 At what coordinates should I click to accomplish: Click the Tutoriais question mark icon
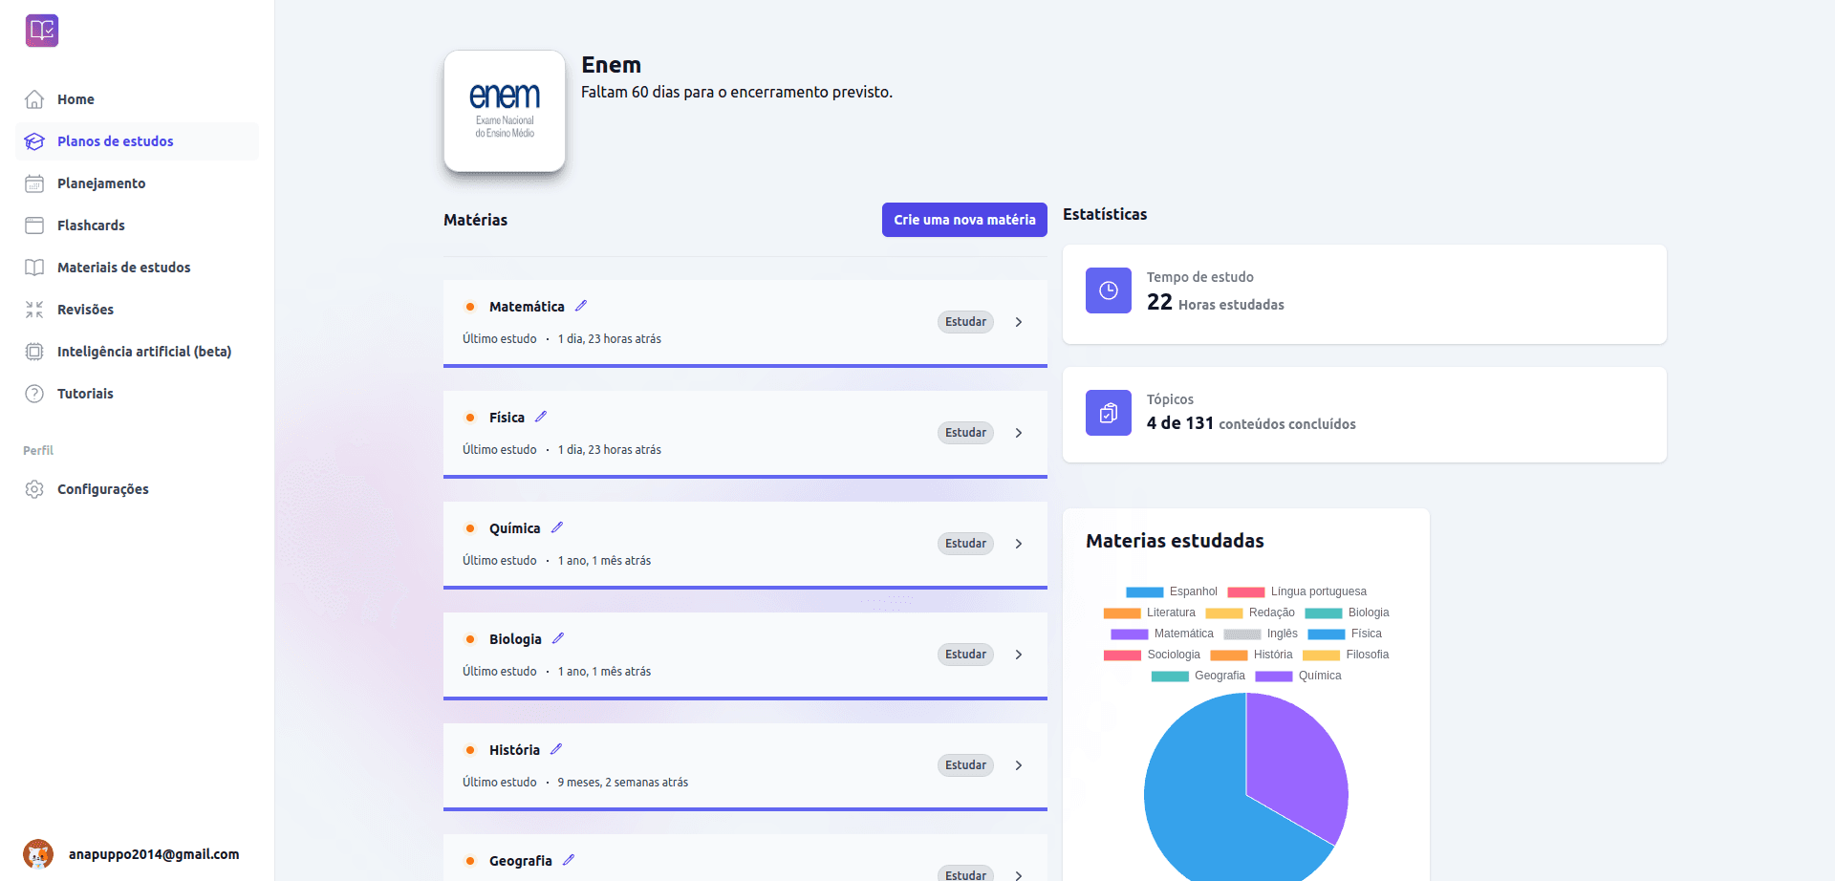point(34,394)
